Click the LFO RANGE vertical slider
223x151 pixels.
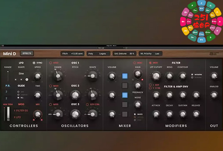point(8,76)
